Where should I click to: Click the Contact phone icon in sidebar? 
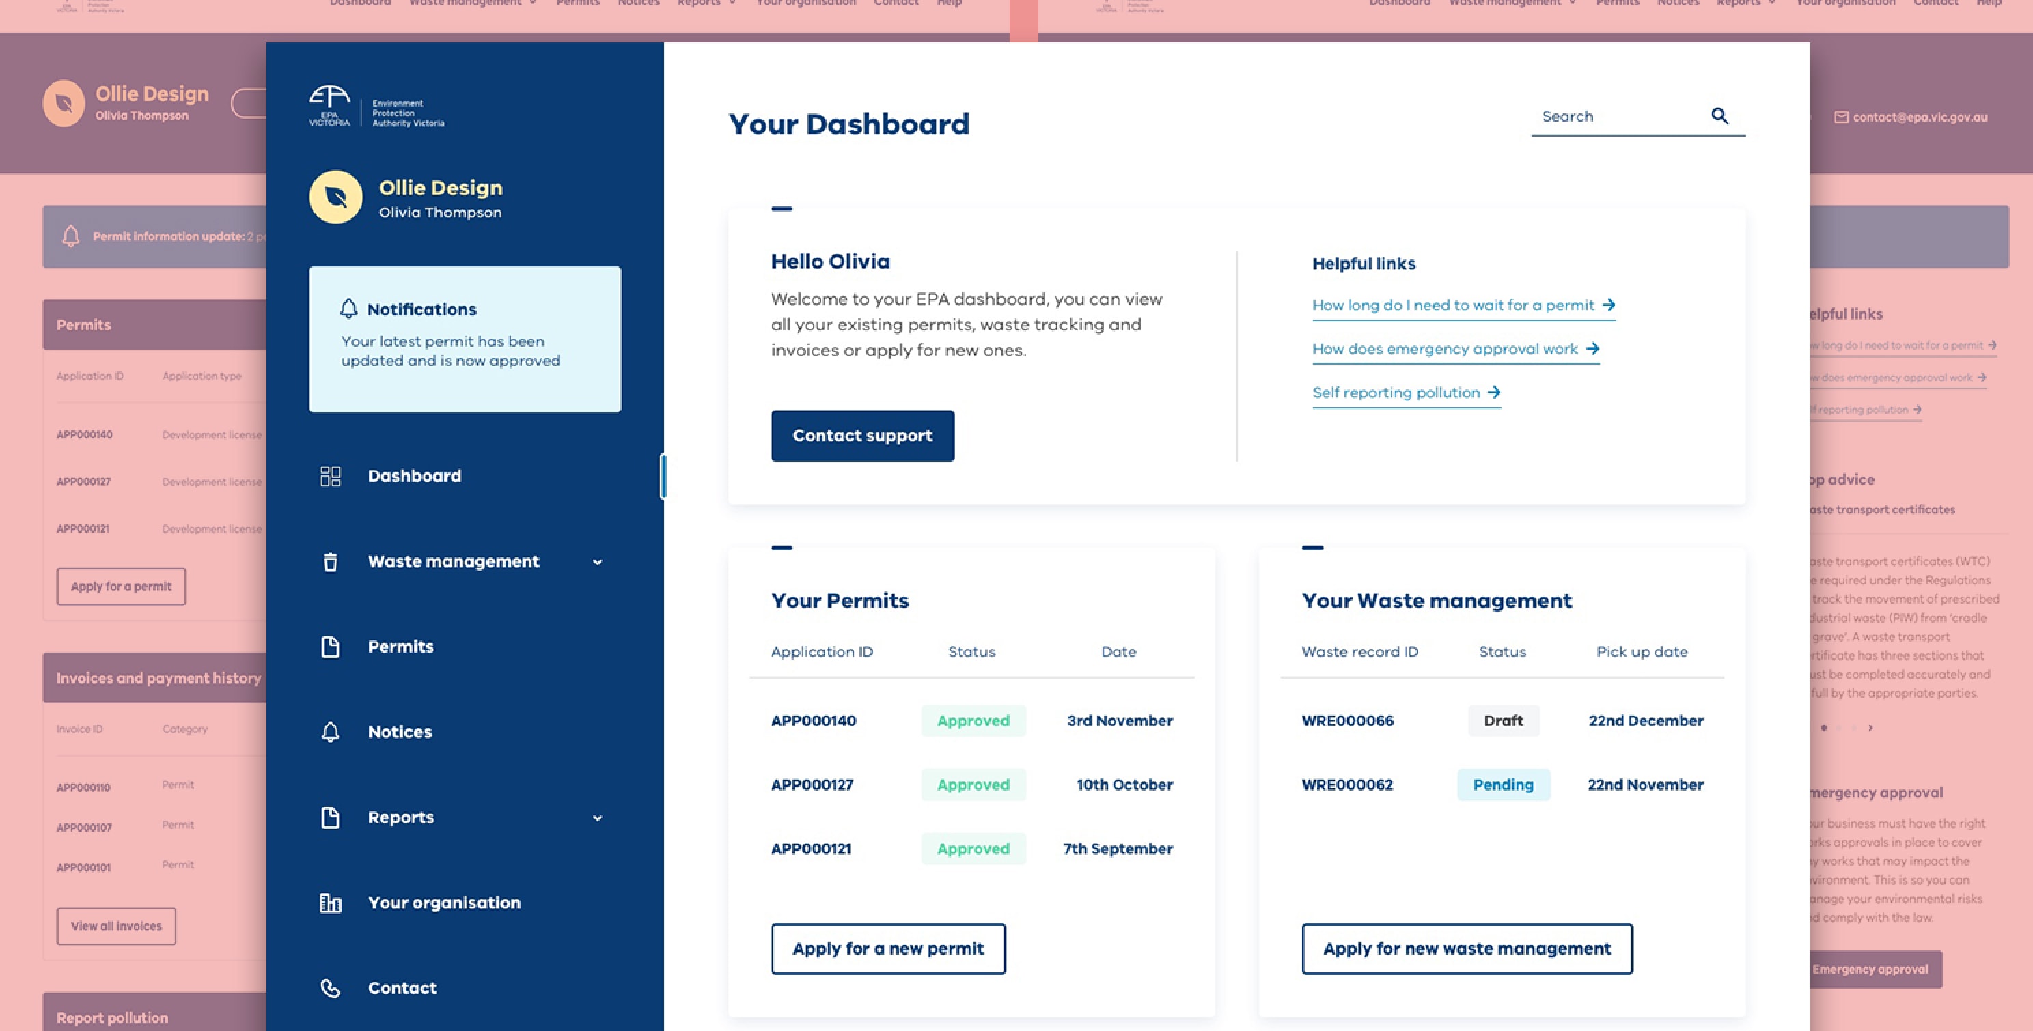click(x=330, y=987)
